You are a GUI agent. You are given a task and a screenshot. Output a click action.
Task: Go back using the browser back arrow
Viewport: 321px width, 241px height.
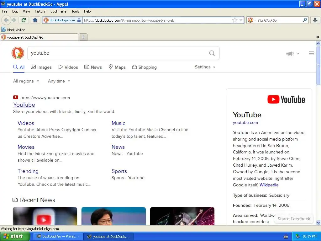(x=6, y=20)
